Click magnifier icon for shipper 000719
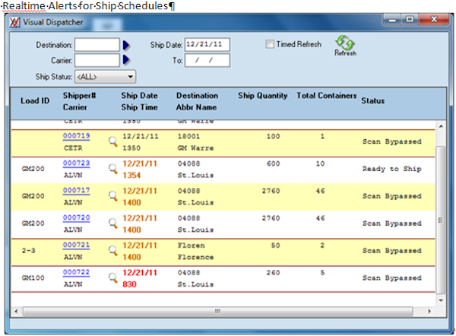This screenshot has height=336, width=456. click(112, 141)
